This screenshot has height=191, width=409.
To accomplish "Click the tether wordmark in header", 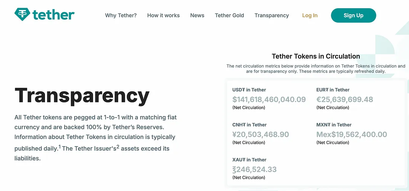I will click(x=54, y=15).
